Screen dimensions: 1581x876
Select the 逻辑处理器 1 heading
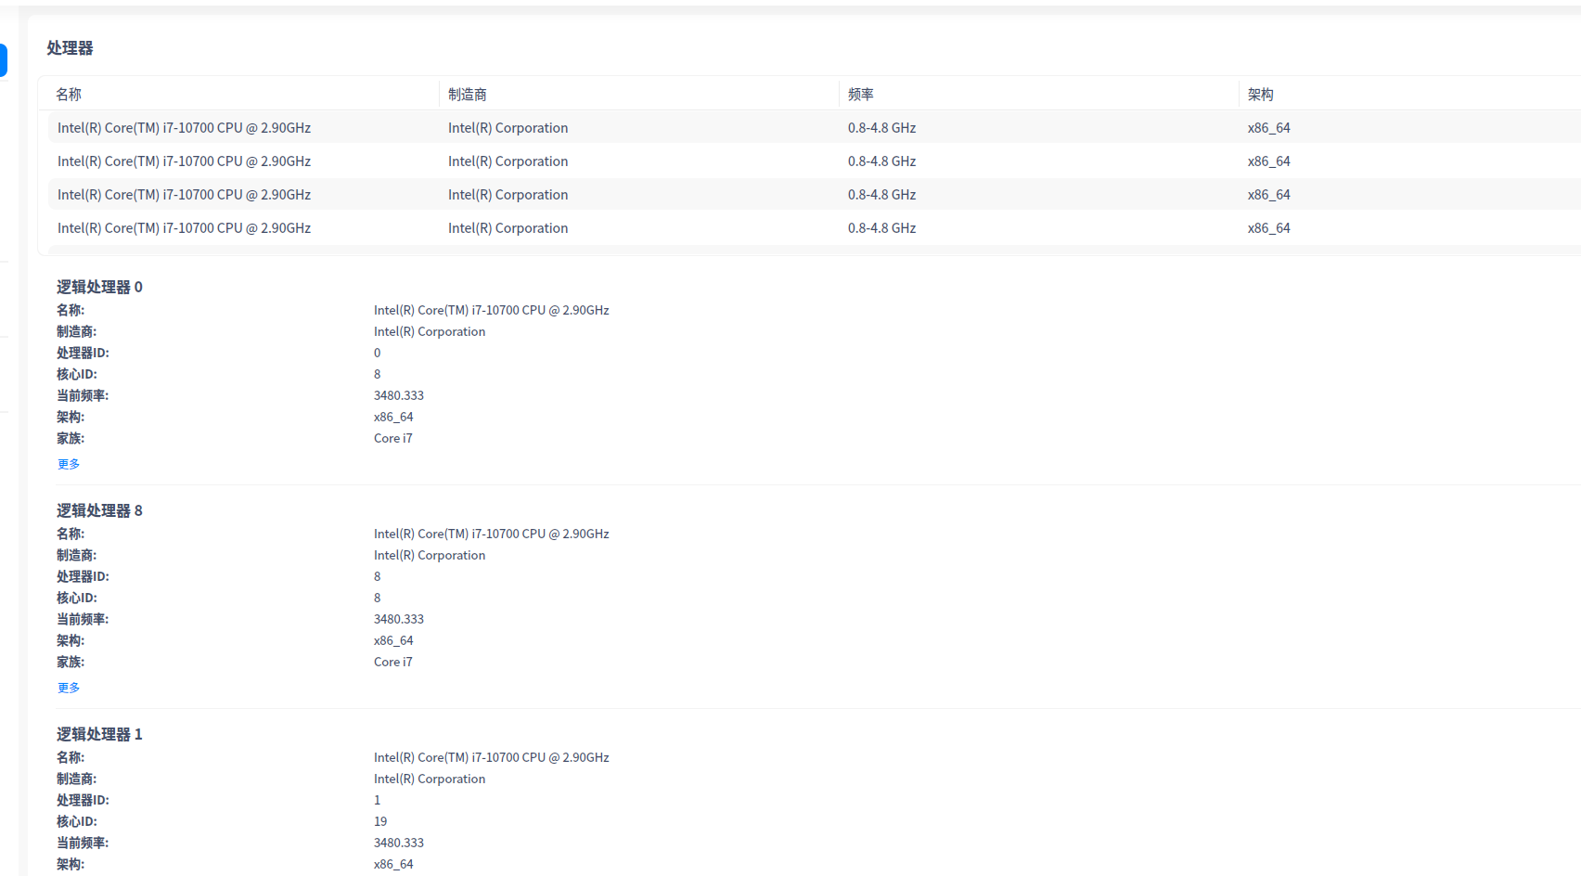(99, 734)
